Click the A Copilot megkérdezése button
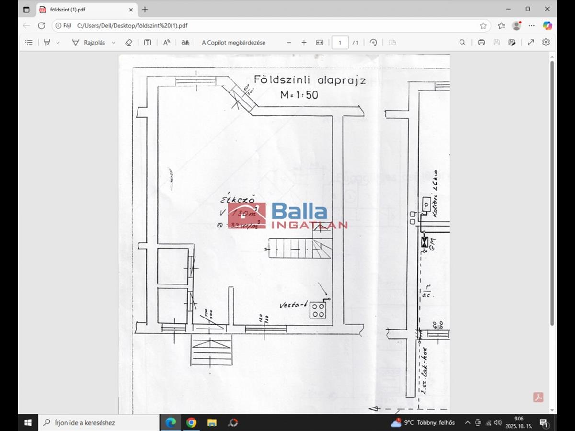The height and width of the screenshot is (431, 575). pyautogui.click(x=233, y=43)
